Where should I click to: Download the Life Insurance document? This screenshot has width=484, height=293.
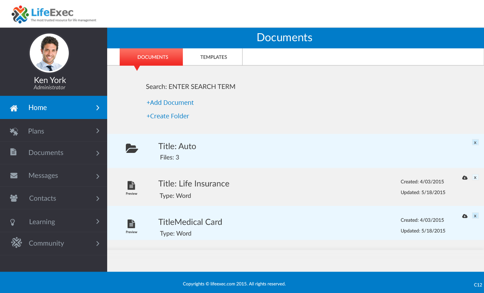tap(465, 177)
